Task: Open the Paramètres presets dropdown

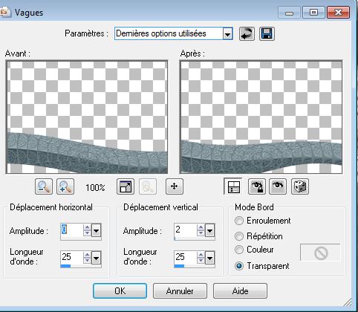Action: point(227,34)
